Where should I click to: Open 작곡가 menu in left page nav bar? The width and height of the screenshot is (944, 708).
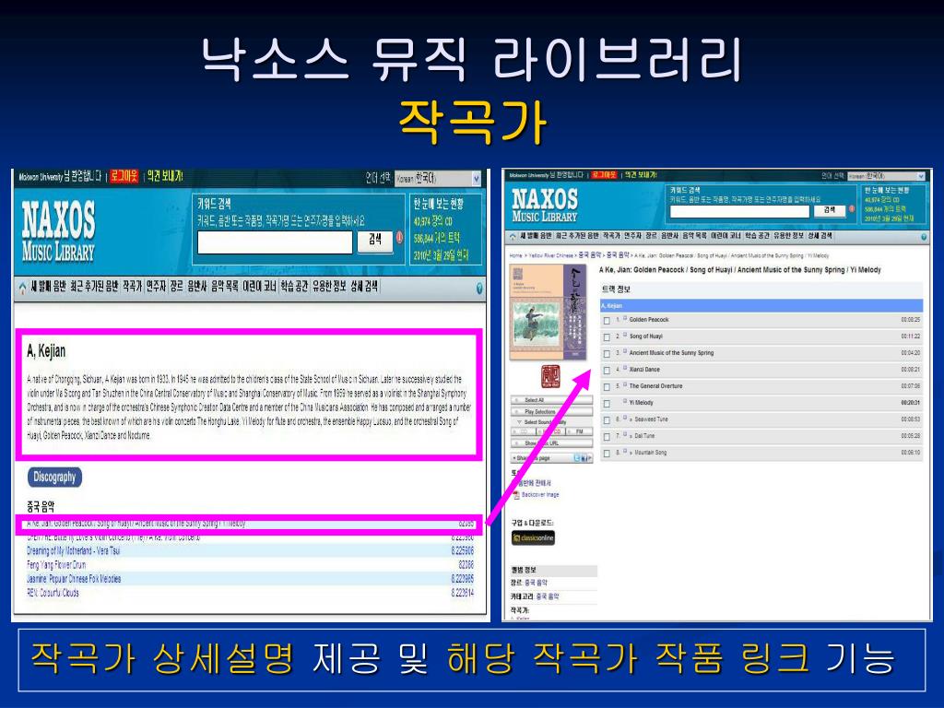pyautogui.click(x=132, y=287)
